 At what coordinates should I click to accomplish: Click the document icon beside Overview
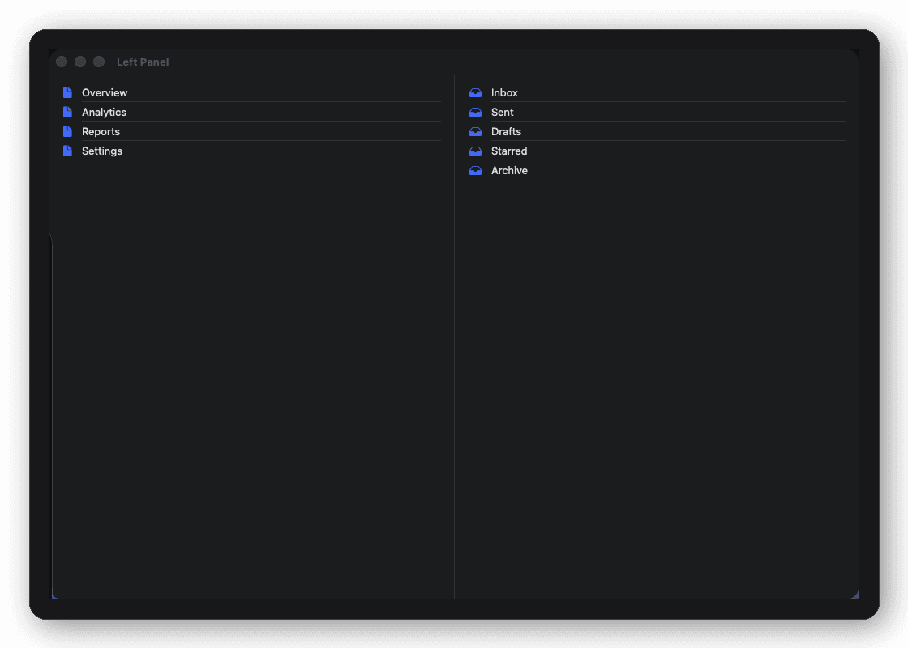pyautogui.click(x=68, y=92)
